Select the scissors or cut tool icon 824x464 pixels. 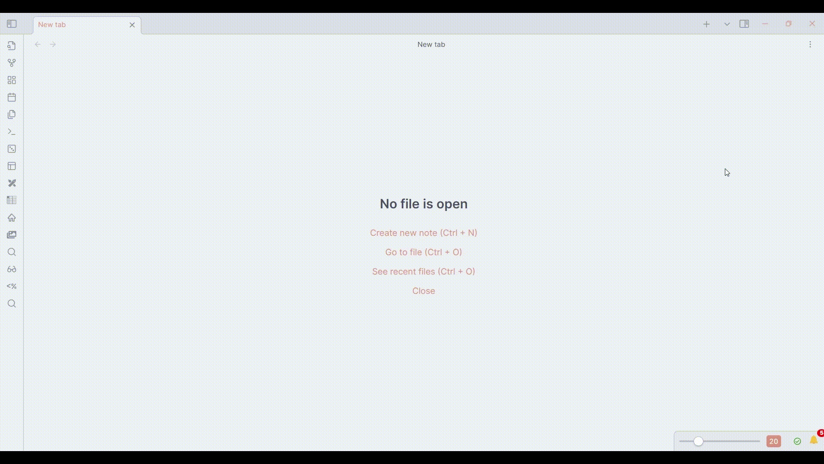pos(12,183)
